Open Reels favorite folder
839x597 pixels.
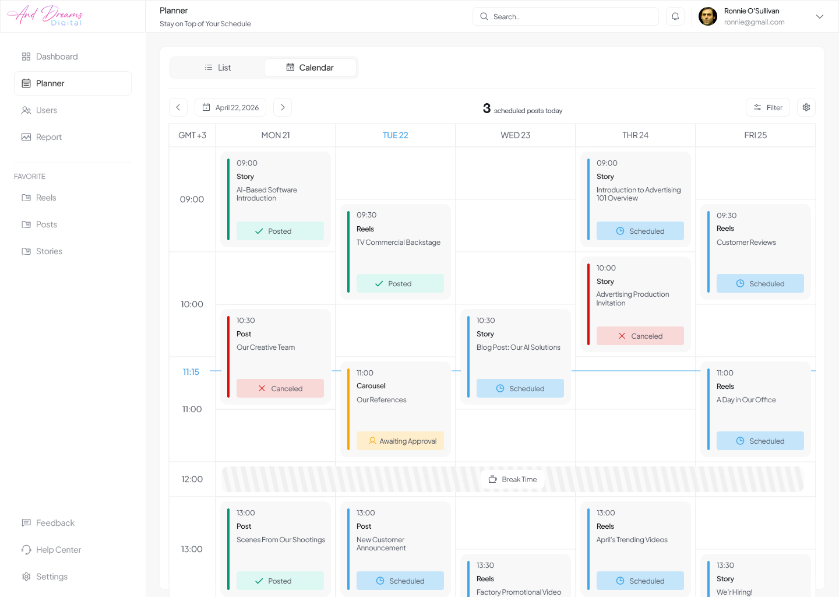(x=45, y=198)
